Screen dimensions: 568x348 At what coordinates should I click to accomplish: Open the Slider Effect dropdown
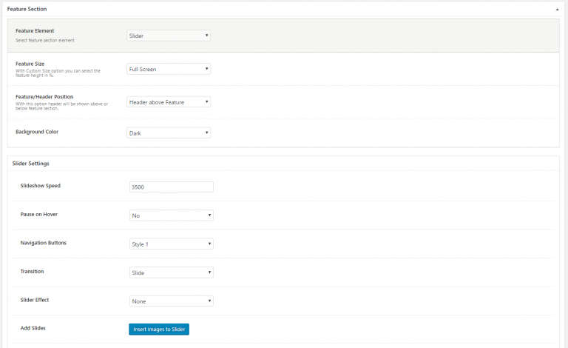[x=171, y=301]
